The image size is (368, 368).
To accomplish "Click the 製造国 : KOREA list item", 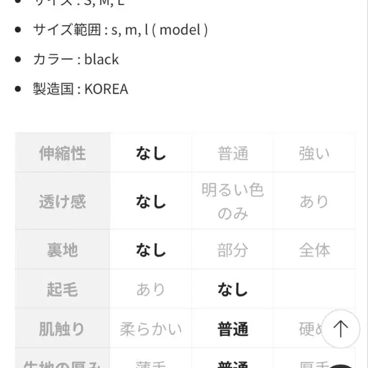I will pos(80,89).
